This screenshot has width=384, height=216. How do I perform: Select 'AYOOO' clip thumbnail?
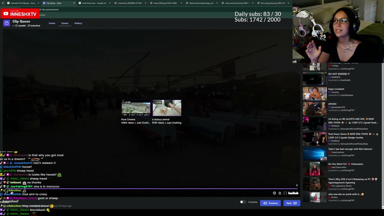point(315,109)
